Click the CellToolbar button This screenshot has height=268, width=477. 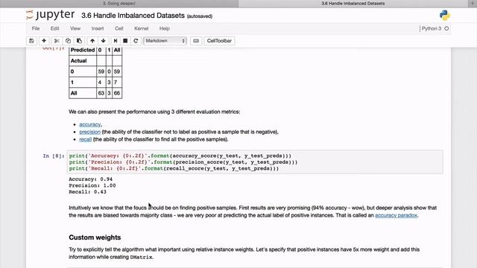click(219, 41)
